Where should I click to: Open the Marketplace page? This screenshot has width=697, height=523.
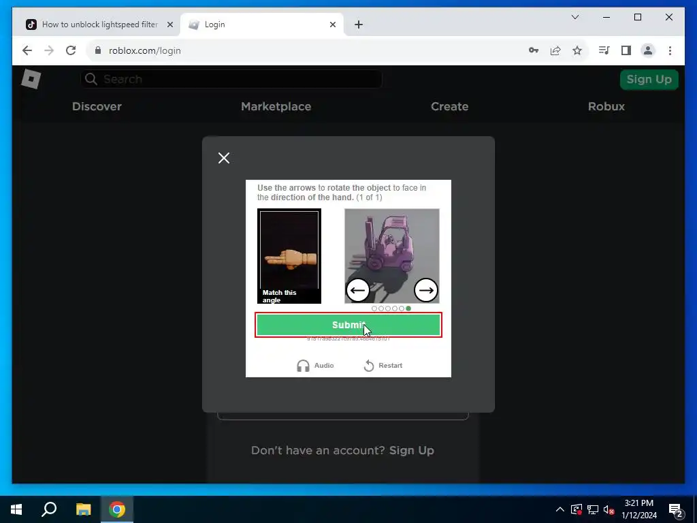pos(276,106)
